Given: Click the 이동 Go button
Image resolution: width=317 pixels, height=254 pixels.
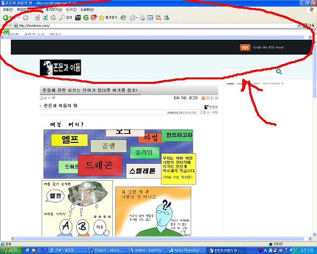Looking at the screenshot, I should click(309, 26).
